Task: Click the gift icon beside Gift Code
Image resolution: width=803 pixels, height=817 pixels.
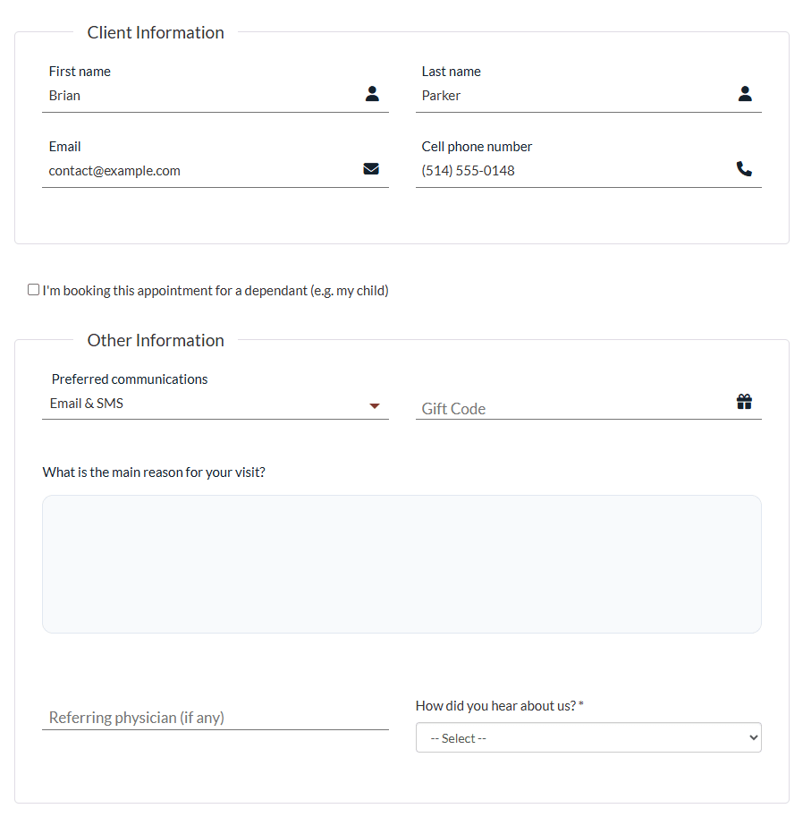Action: (x=744, y=402)
